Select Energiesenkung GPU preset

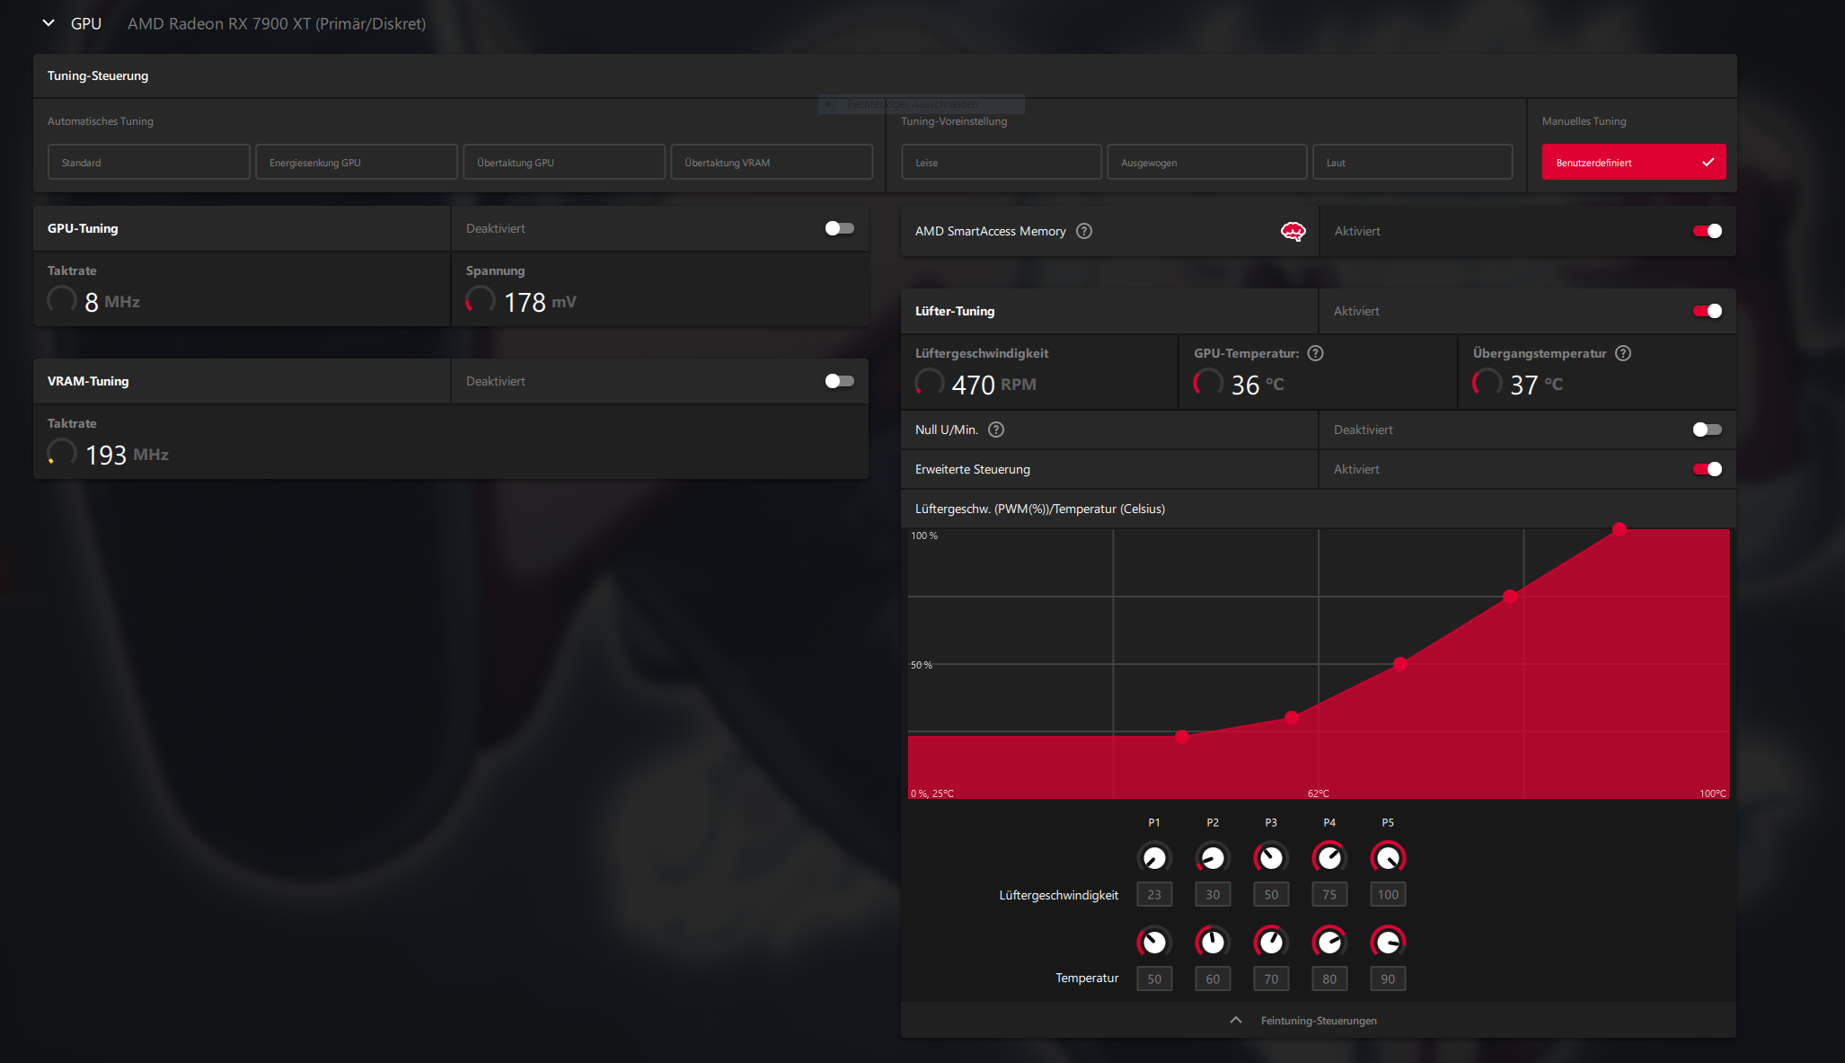click(357, 163)
